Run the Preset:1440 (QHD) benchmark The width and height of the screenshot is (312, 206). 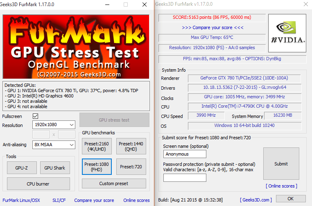pyautogui.click(x=131, y=146)
